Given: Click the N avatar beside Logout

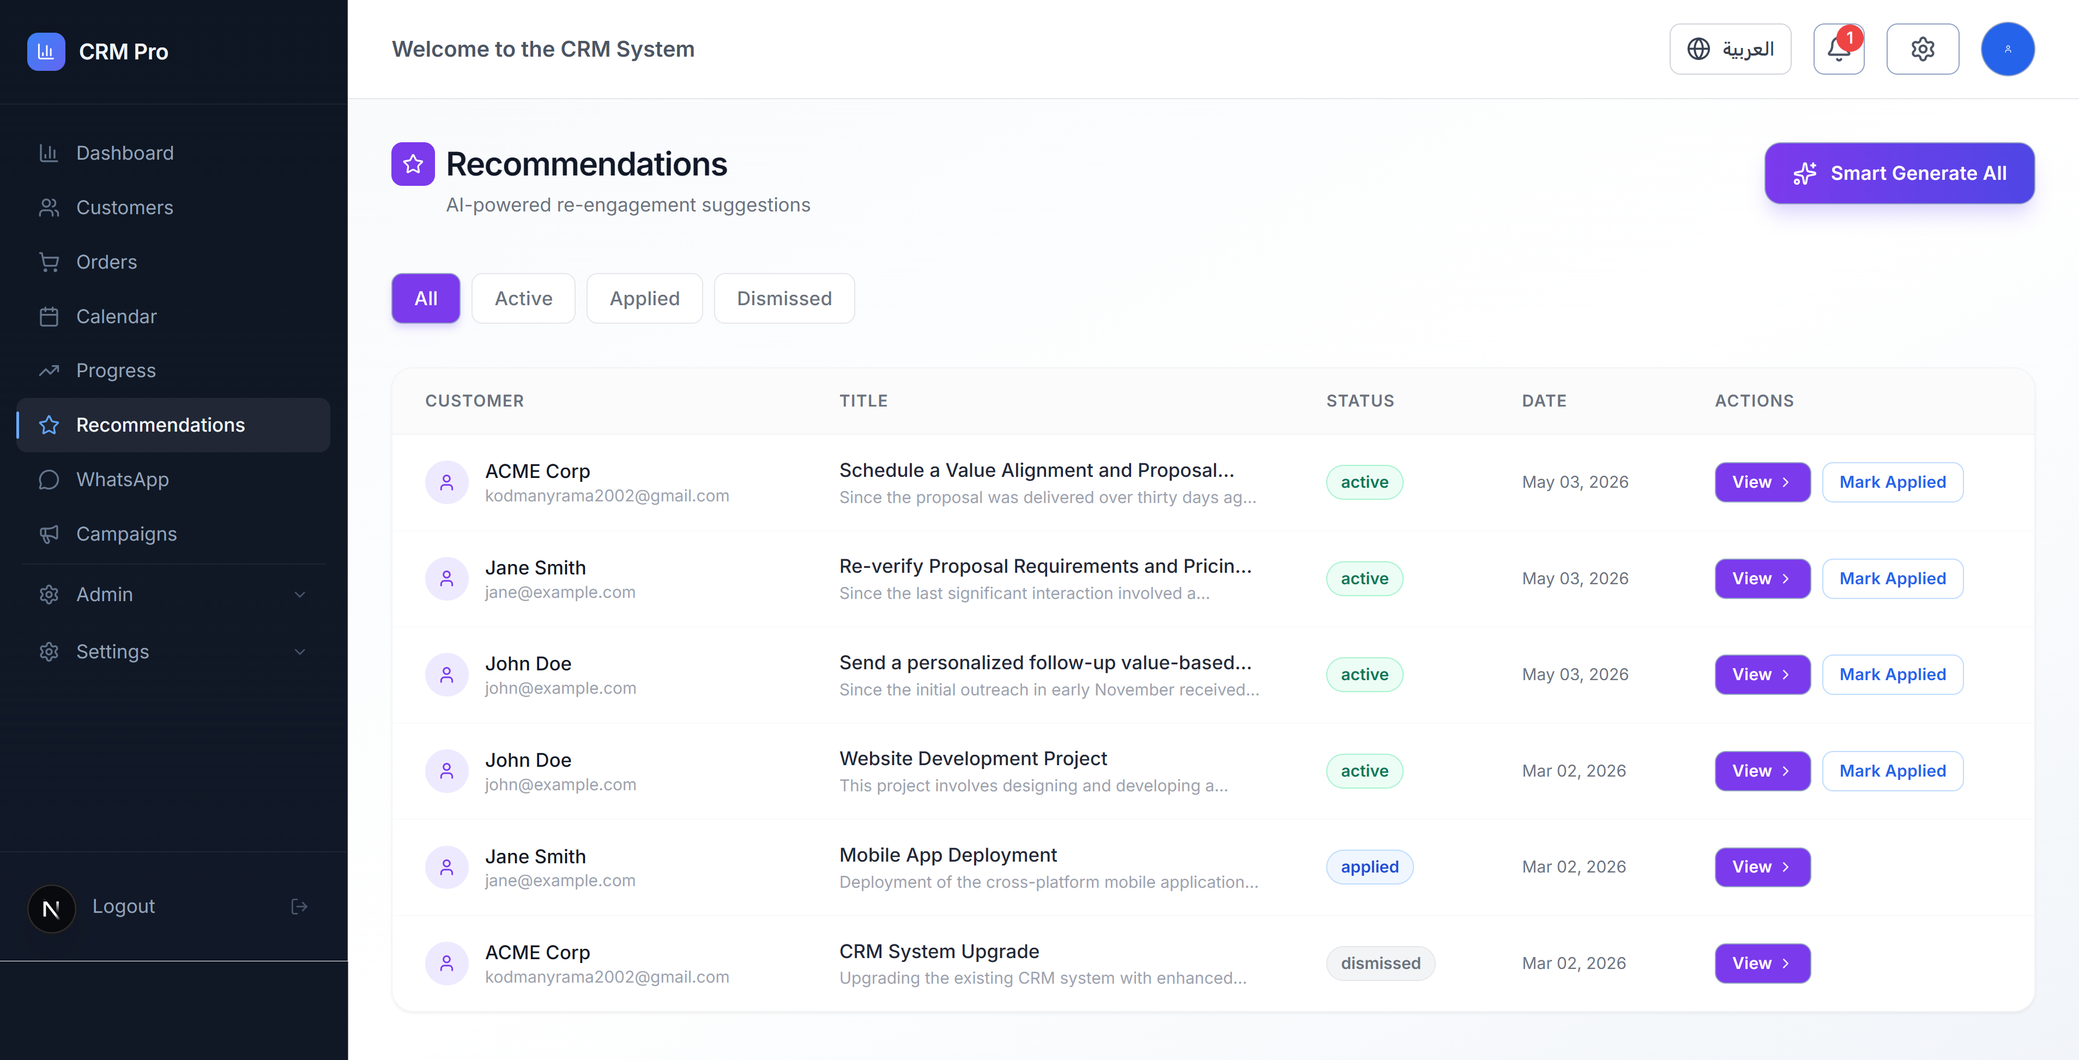Looking at the screenshot, I should [x=51, y=909].
